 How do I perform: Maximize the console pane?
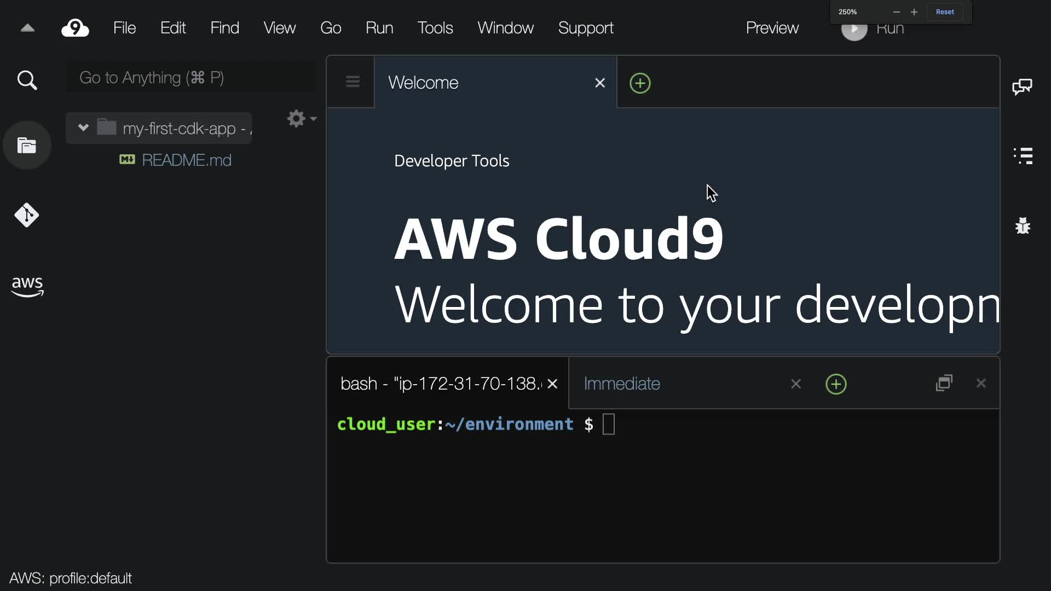[944, 383]
